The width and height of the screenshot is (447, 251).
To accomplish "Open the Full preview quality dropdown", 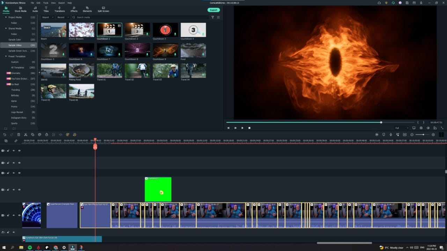I will coord(401,128).
